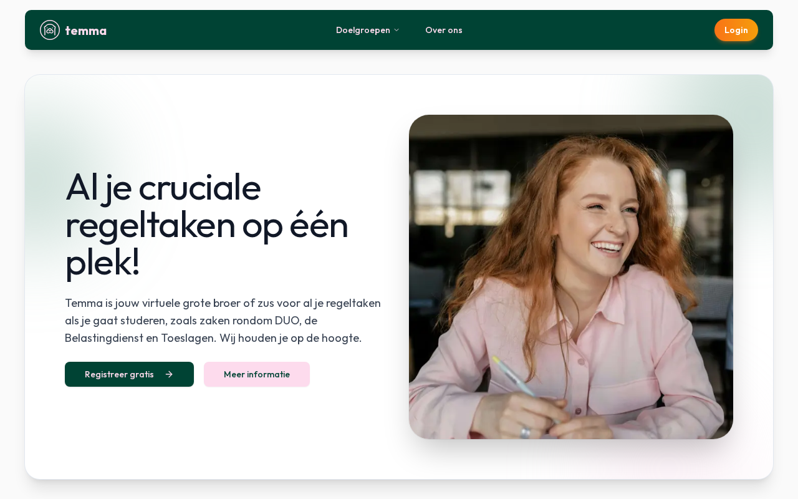The height and width of the screenshot is (499, 798).
Task: Select the hero photo of the smiling woman
Action: [571, 277]
